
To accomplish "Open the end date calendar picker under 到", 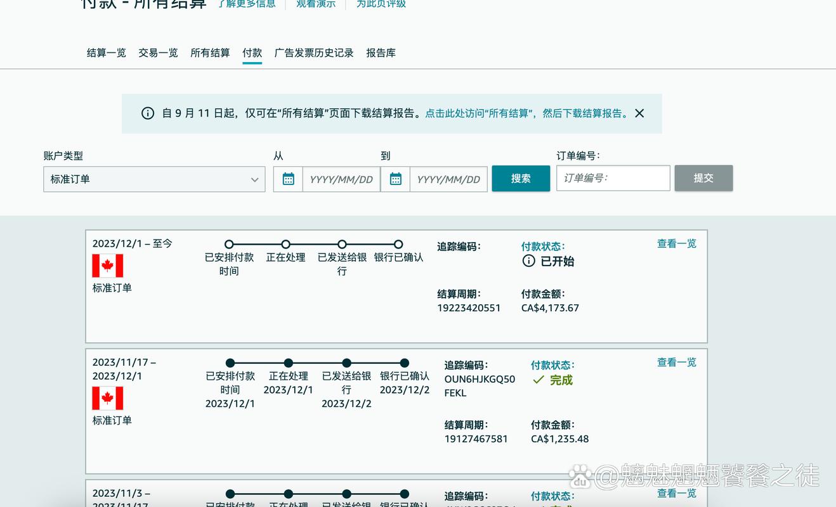I will [395, 179].
